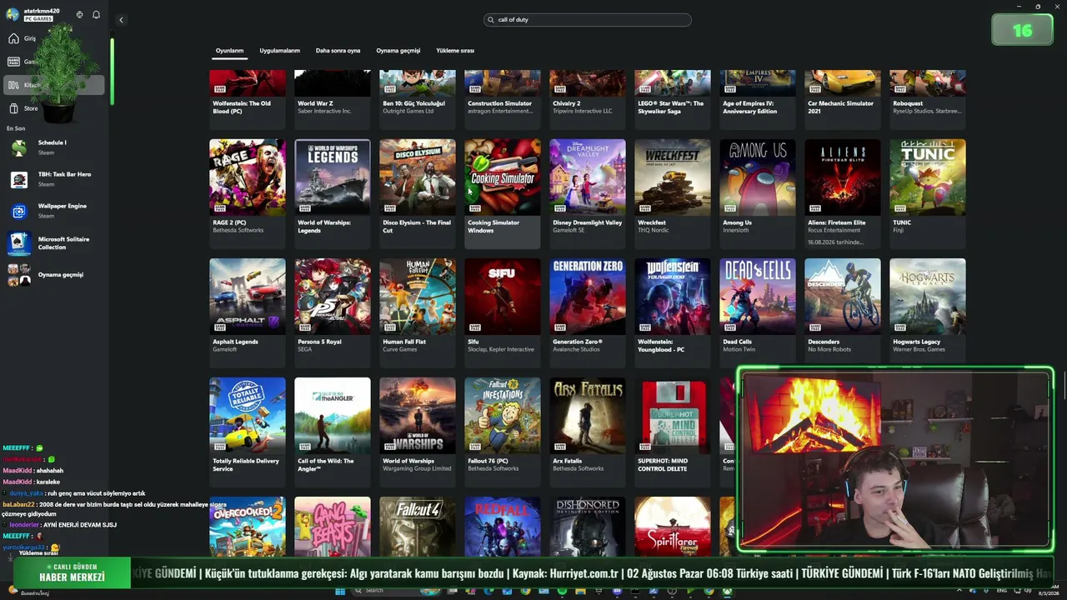This screenshot has width=1067, height=600.
Task: Select Hogwarts Legacy cover
Action: click(928, 297)
